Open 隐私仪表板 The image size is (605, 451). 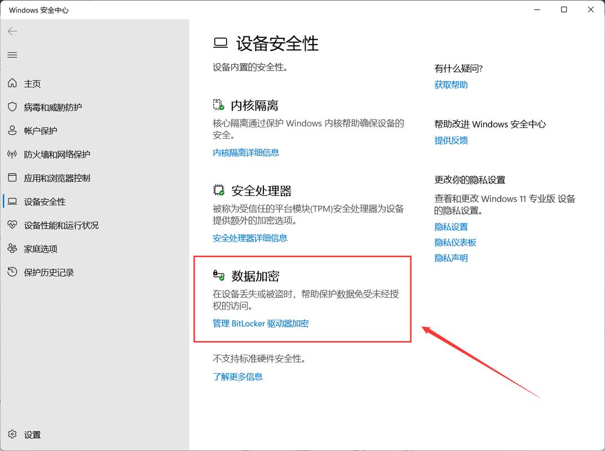(456, 242)
